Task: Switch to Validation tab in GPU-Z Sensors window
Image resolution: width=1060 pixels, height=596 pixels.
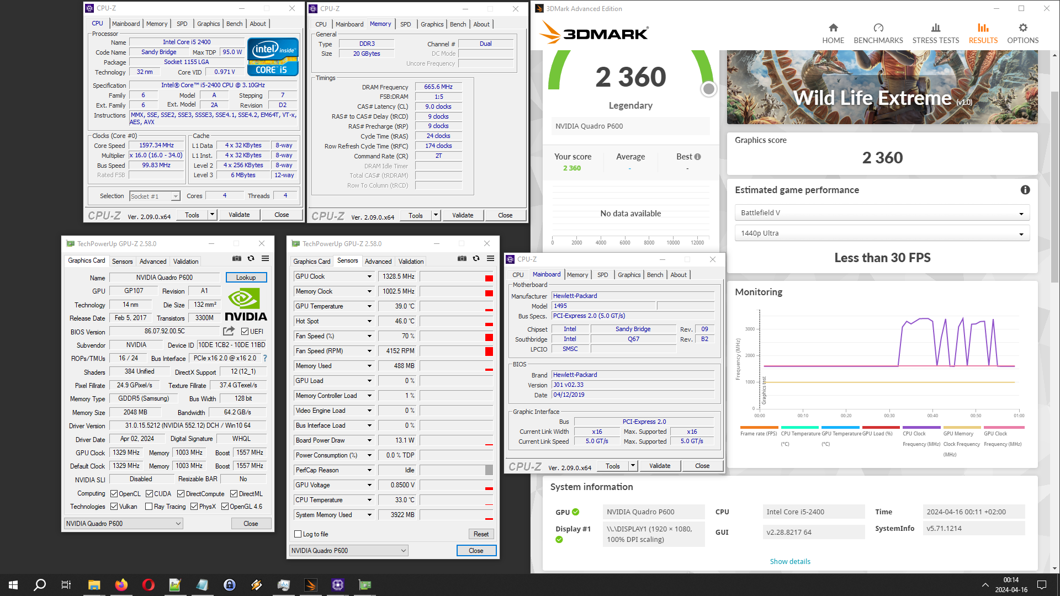Action: [411, 262]
